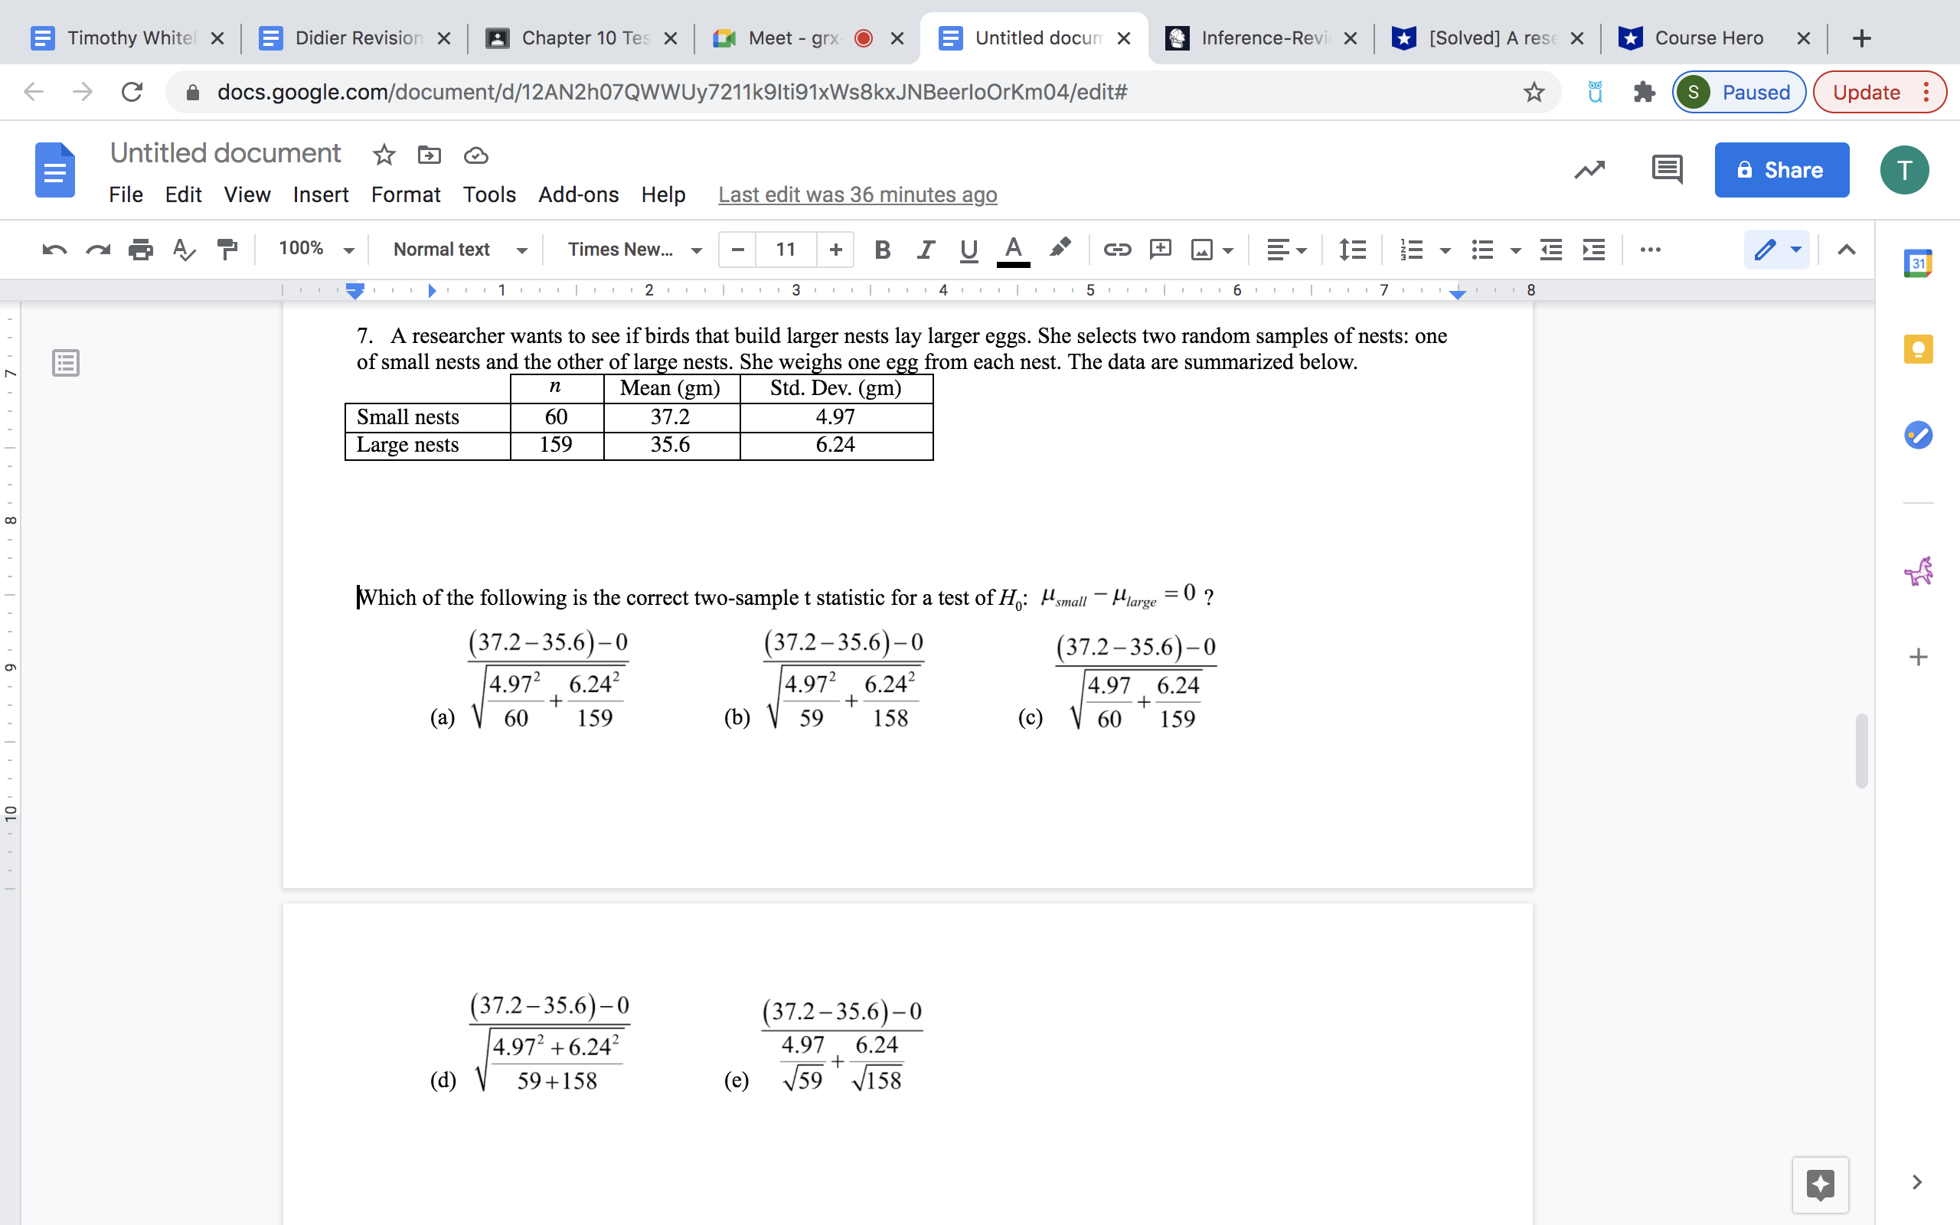
Task: Toggle the editing mode pencil icon
Action: click(1771, 251)
